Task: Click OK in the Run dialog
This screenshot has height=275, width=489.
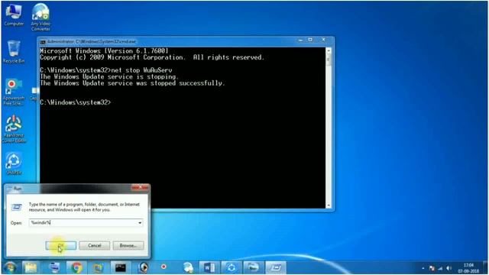Action: [x=61, y=245]
